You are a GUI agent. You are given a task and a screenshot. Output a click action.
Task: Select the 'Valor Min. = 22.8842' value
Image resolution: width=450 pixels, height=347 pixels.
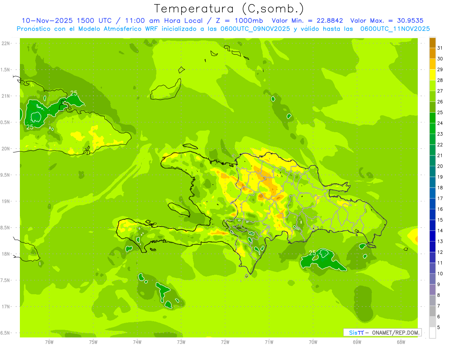tap(307, 20)
